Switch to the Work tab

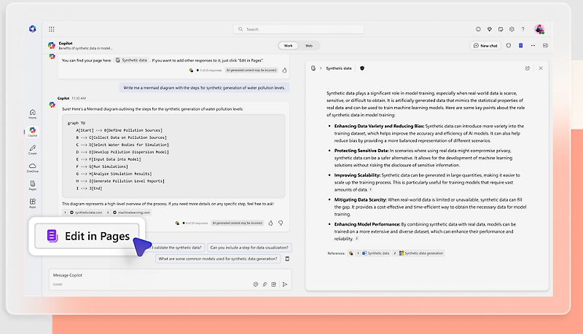pos(288,46)
